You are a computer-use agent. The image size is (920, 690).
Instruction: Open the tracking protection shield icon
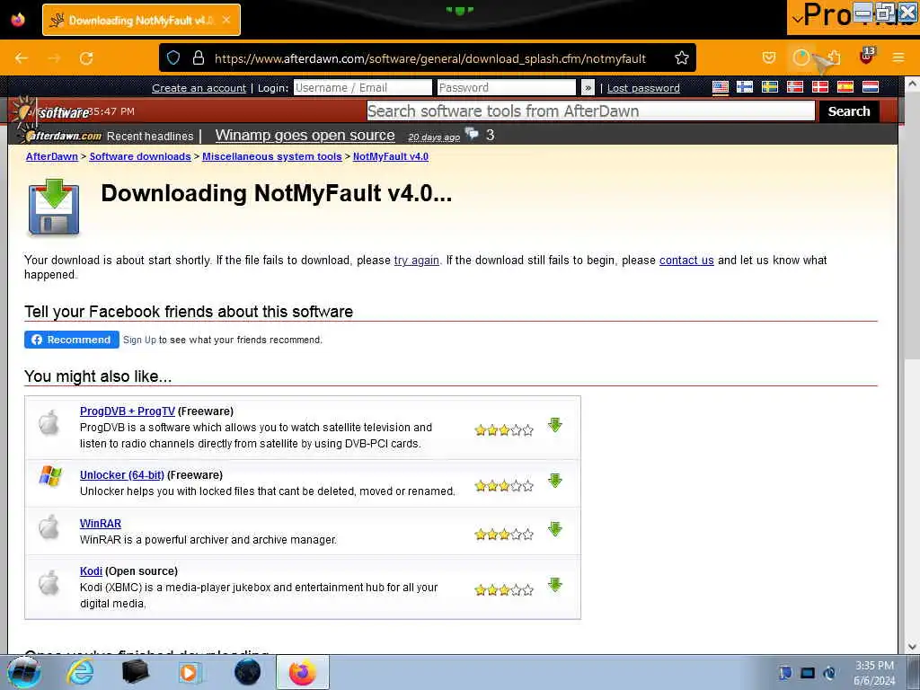pos(173,57)
